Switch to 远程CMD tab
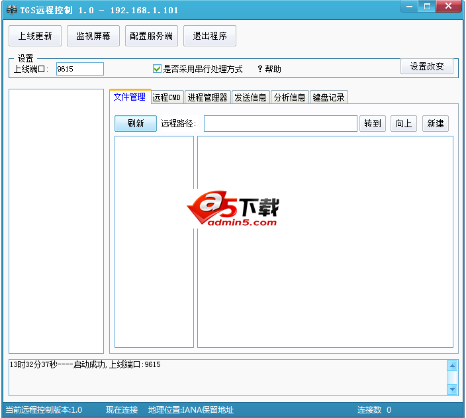466x418 pixels. (x=167, y=97)
